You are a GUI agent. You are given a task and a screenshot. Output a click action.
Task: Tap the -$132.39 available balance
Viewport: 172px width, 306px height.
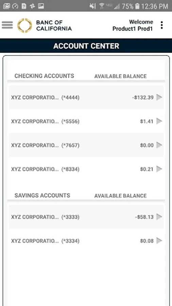[143, 97]
